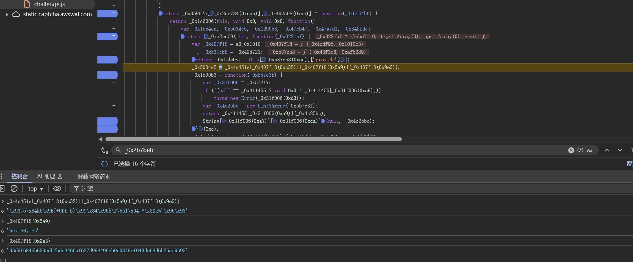Viewport: 633px width, 262px height.
Task: Click the inline marker before '_0x31f006(0xca)'
Action: [275, 121]
